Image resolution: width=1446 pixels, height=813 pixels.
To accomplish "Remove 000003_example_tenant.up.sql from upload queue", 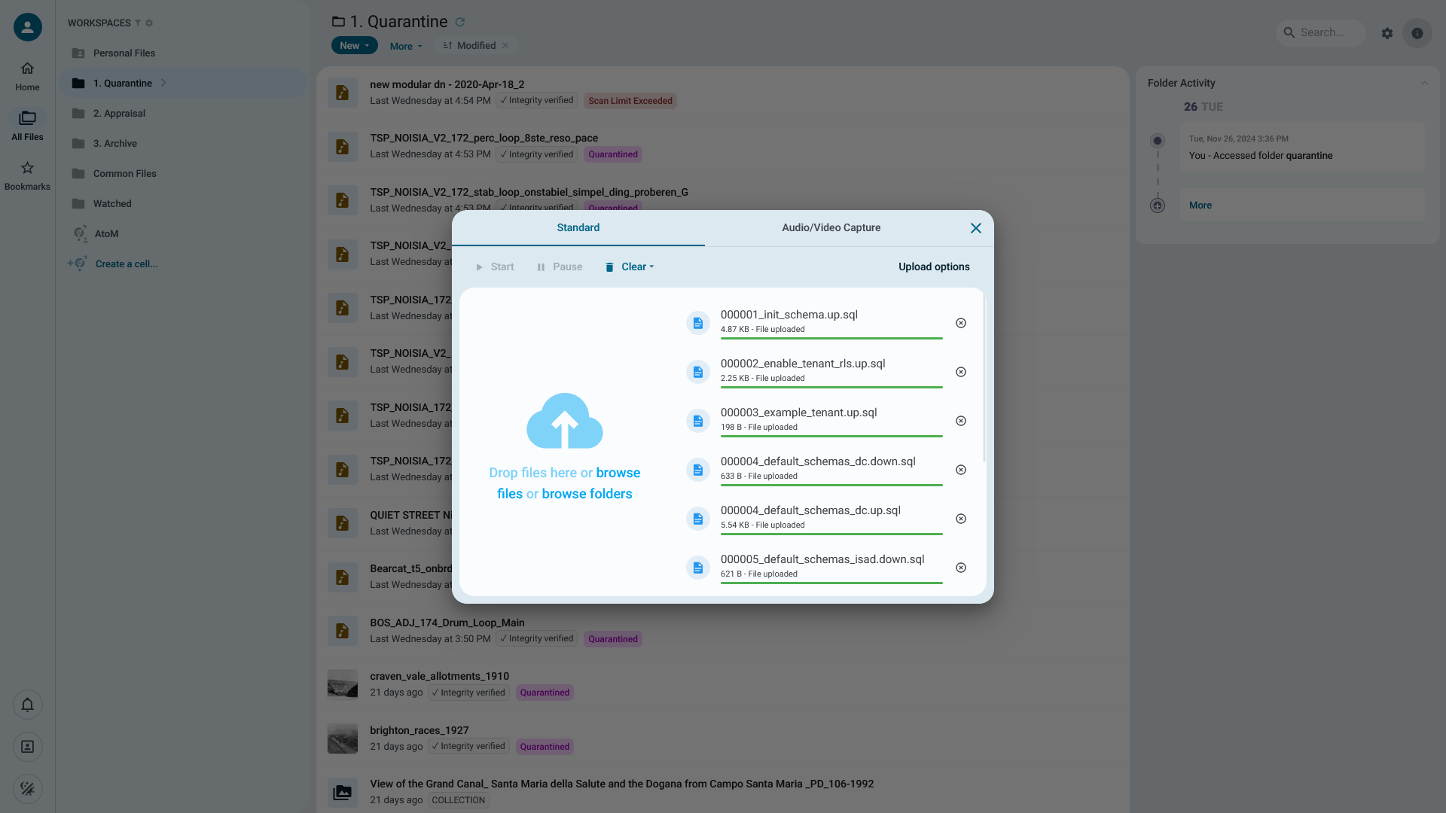I will (961, 421).
